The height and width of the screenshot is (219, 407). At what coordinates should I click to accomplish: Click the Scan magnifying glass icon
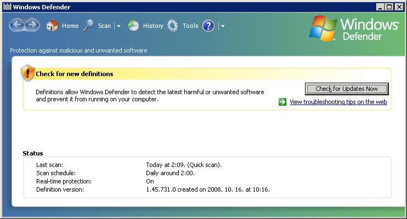pyautogui.click(x=89, y=26)
